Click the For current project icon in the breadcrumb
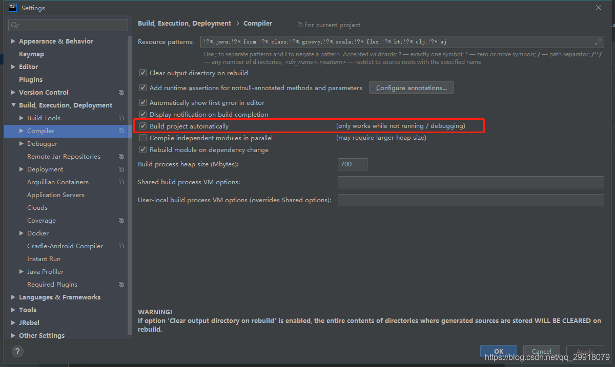 (x=299, y=25)
